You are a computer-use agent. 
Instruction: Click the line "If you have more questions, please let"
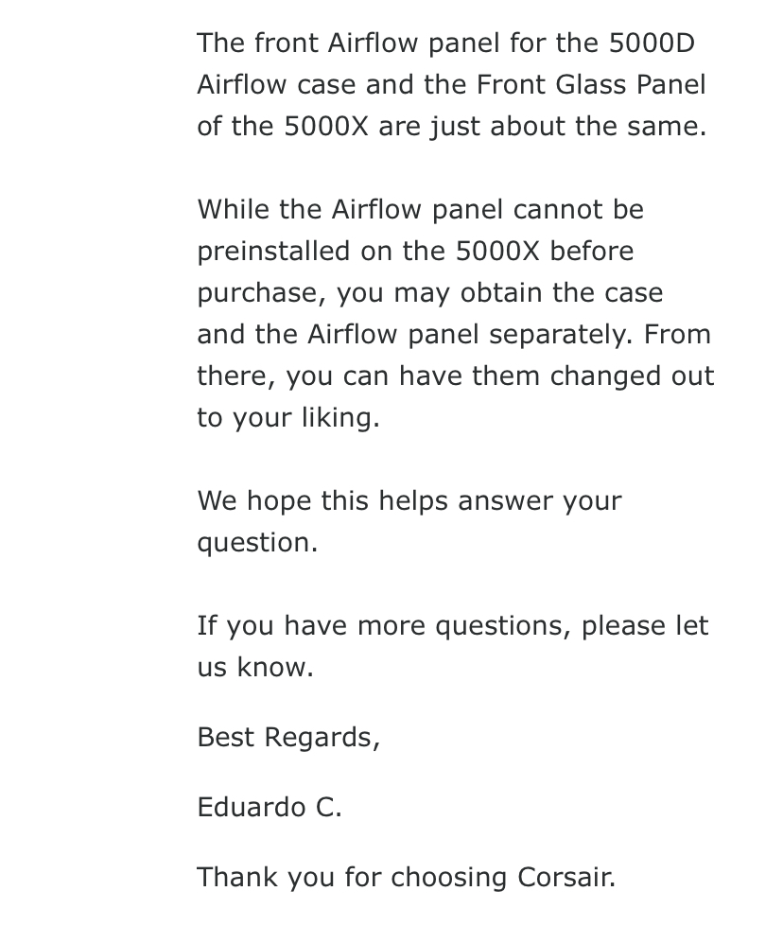tap(452, 625)
